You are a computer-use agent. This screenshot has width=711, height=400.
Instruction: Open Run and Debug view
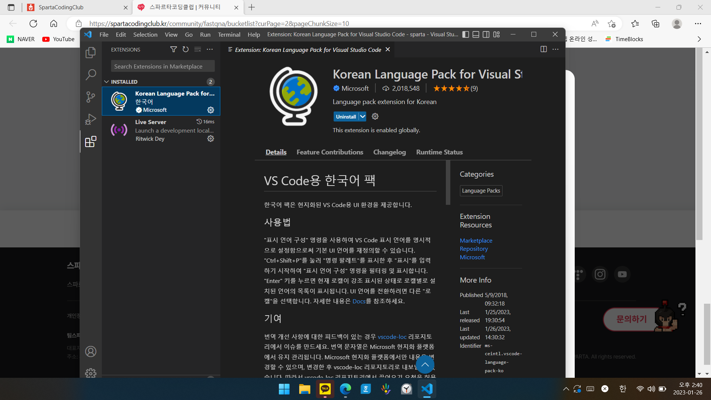pos(91,119)
